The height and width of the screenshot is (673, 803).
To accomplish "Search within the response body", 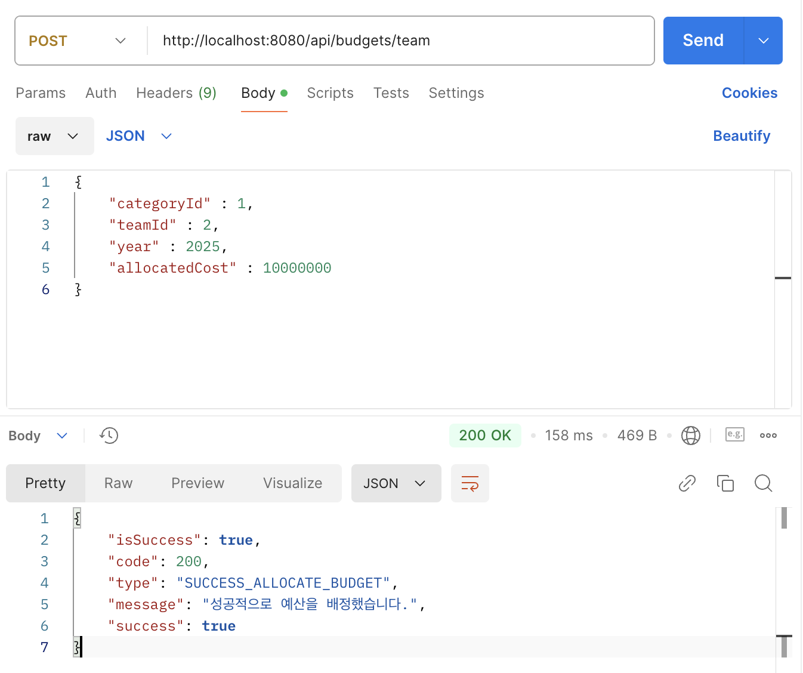I will click(x=764, y=483).
